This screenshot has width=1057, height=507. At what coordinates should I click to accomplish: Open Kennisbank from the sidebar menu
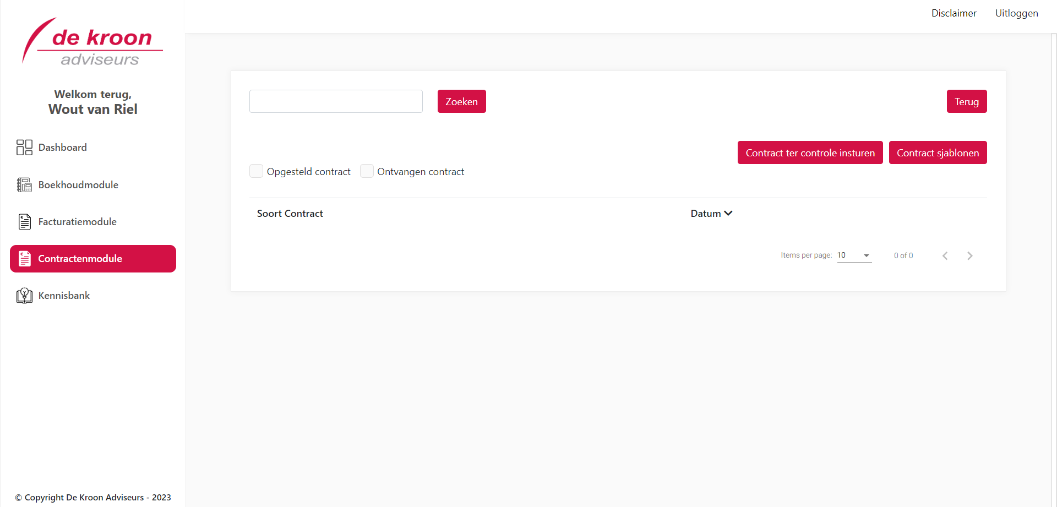click(64, 296)
